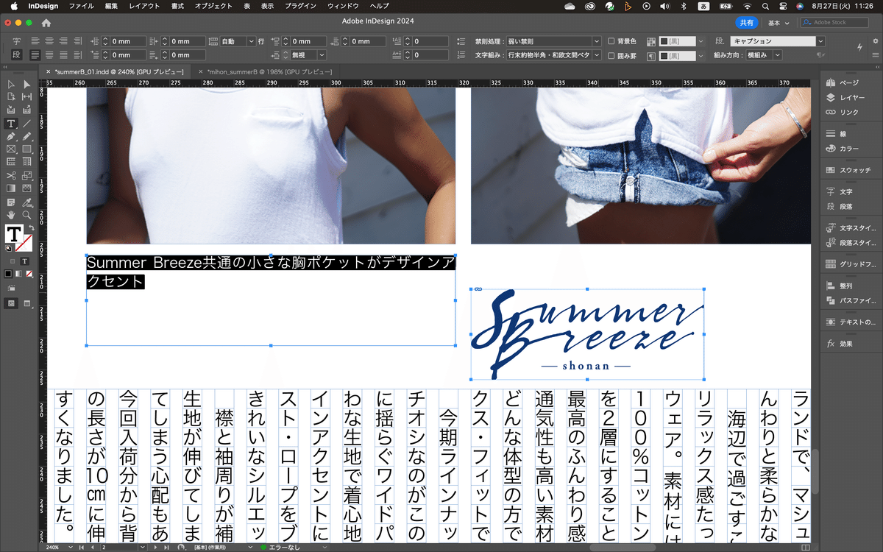Open the 基本 workspace switcher
The width and height of the screenshot is (883, 552).
[779, 22]
